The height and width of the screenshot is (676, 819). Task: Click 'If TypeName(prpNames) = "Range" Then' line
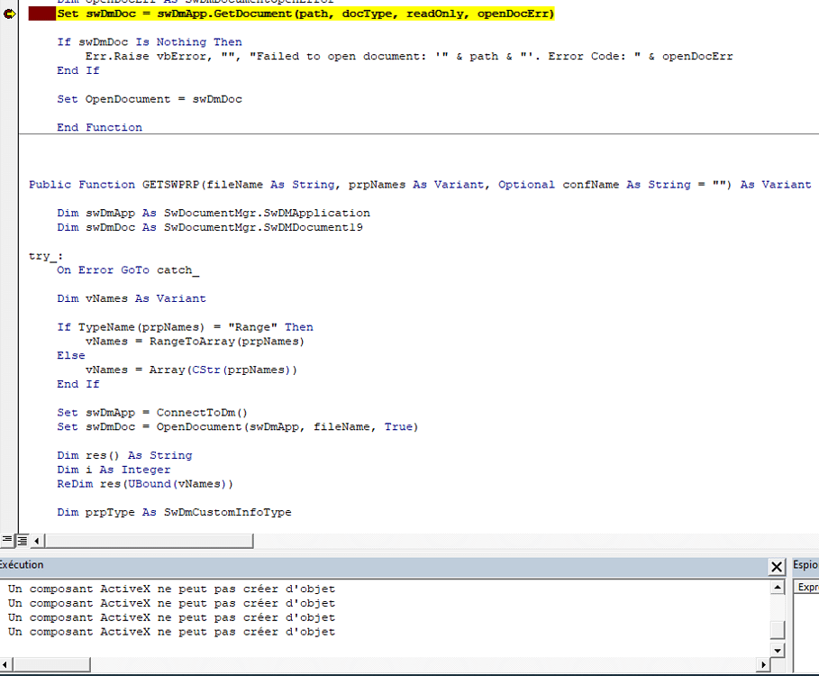coord(185,327)
